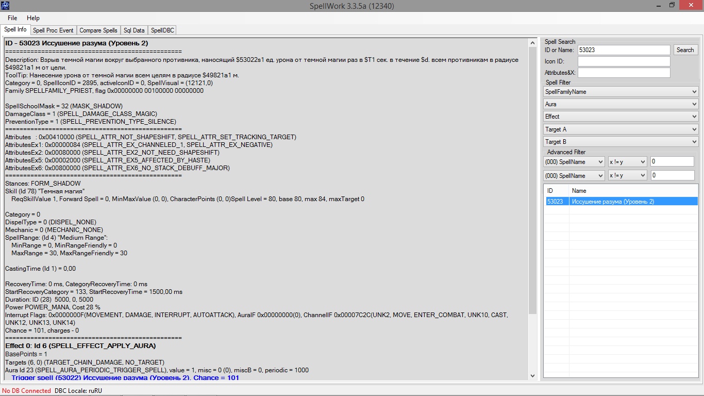This screenshot has width=704, height=396.
Task: Click the 'CastingTime (Id 1) = 0,00' line
Action: (x=40, y=269)
